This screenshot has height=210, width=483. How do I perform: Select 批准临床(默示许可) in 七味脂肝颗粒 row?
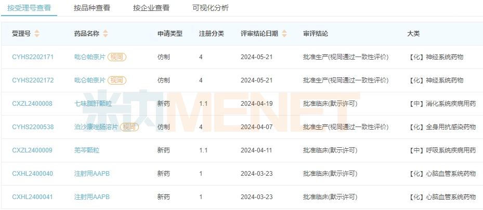330,104
